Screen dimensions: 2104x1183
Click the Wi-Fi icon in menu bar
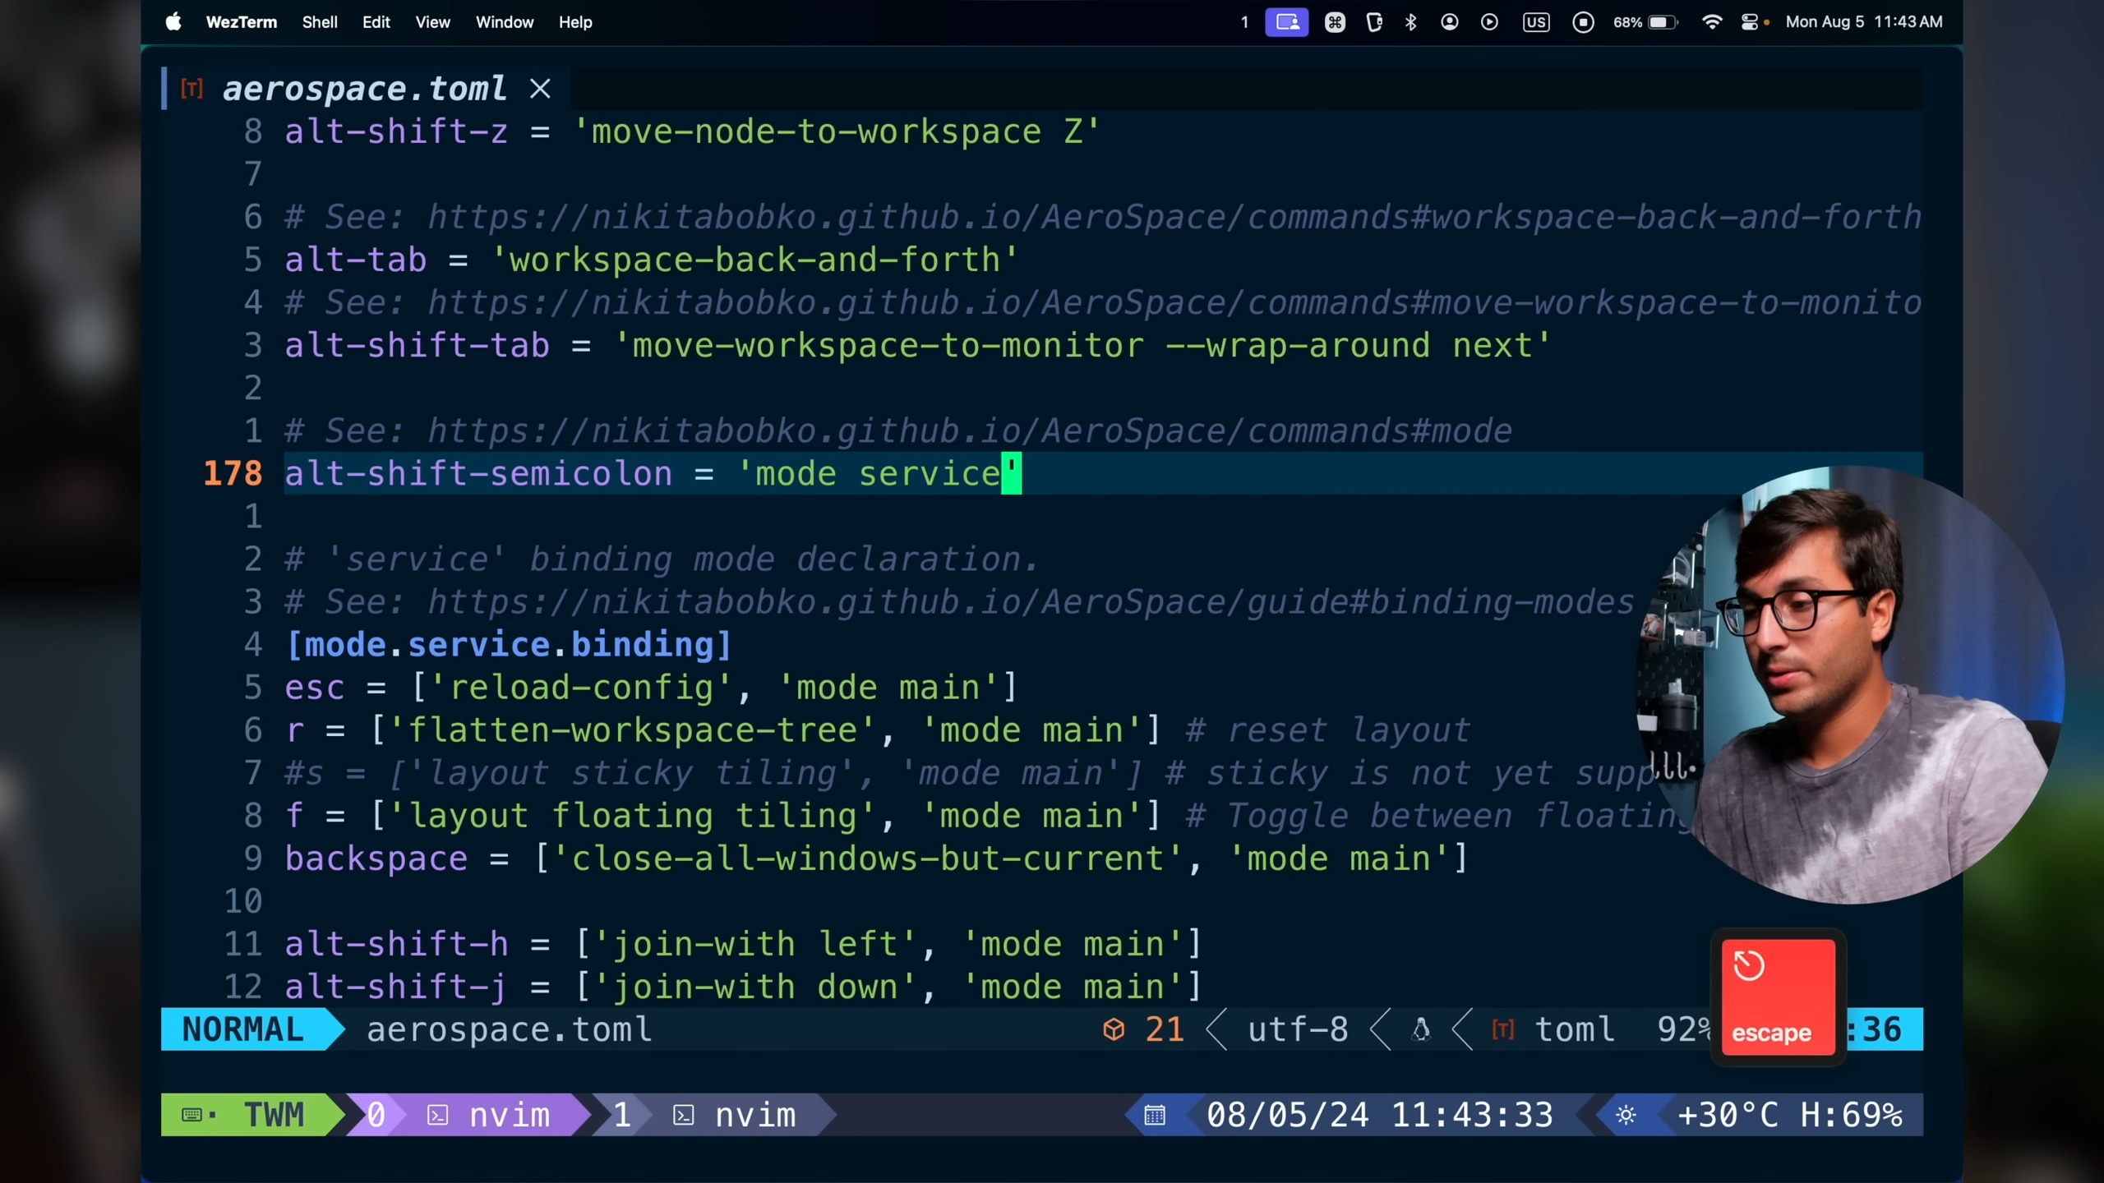pyautogui.click(x=1711, y=22)
